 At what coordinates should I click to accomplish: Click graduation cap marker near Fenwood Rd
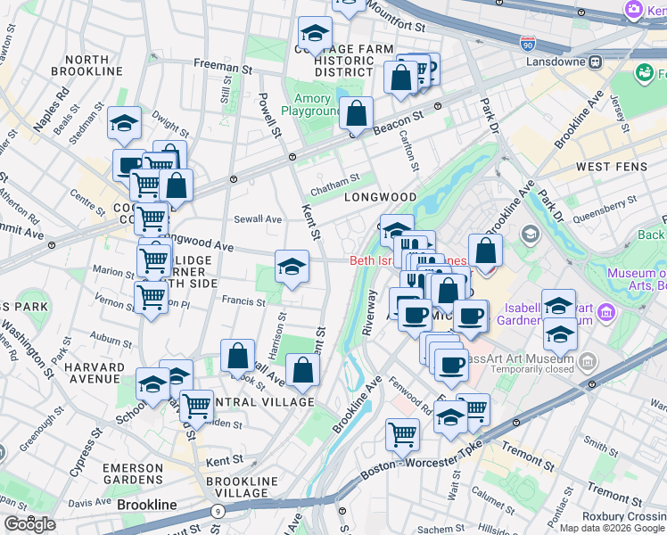click(x=450, y=418)
